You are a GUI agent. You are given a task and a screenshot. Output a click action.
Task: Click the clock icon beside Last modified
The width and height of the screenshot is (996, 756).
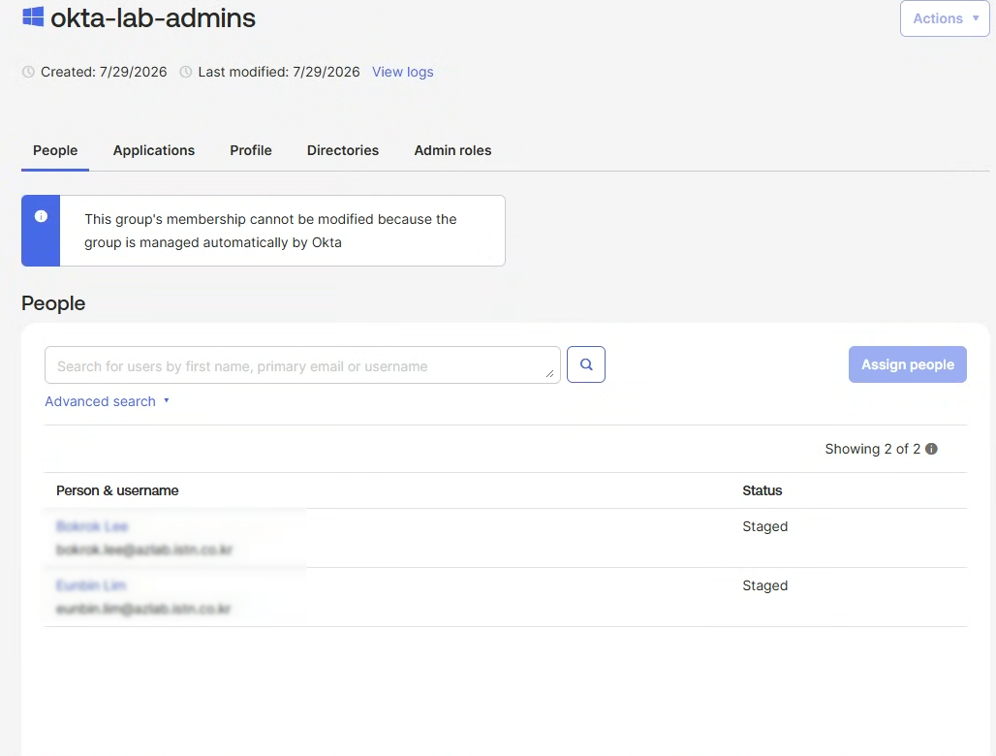[x=185, y=72]
